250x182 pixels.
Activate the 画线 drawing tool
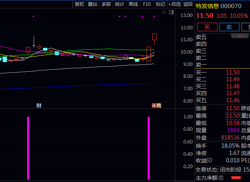[x=133, y=4]
